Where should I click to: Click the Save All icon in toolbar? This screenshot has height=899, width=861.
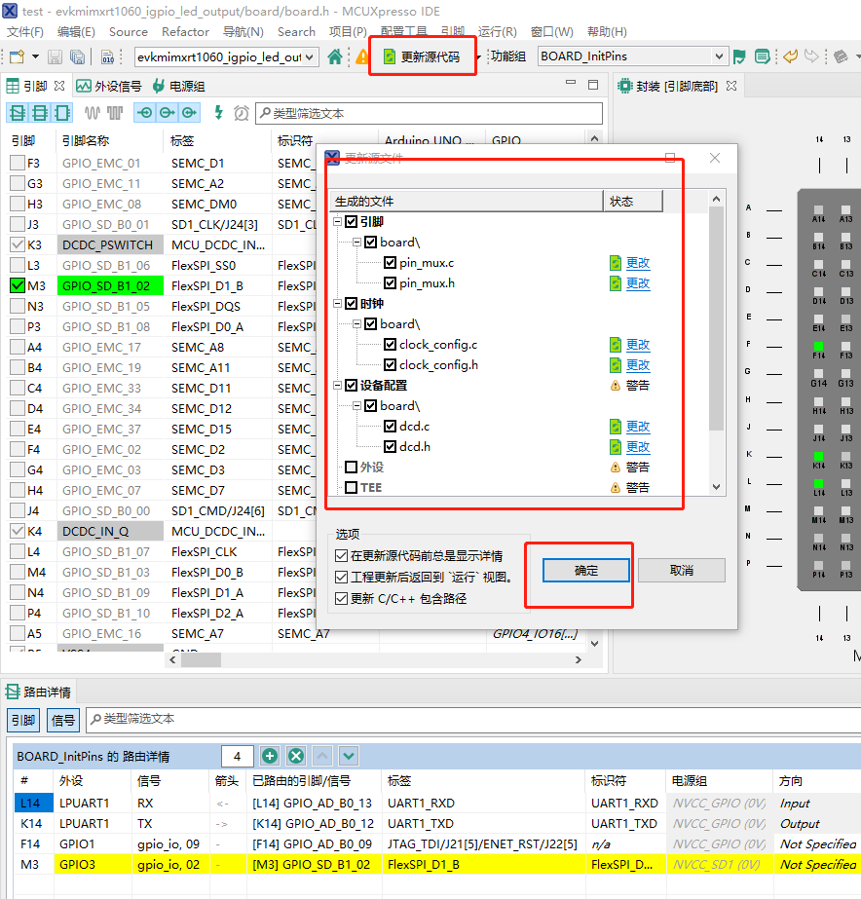click(x=77, y=56)
